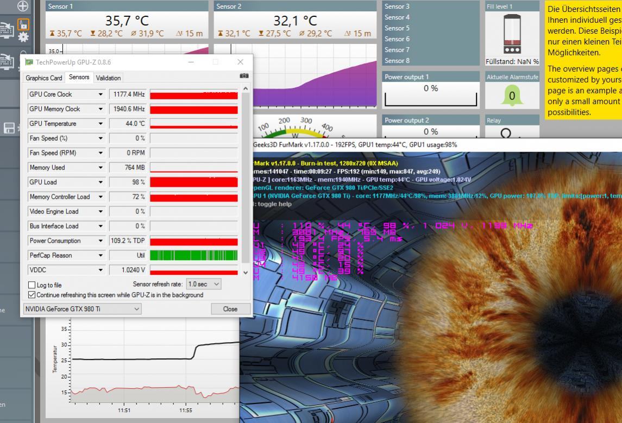The height and width of the screenshot is (423, 622).
Task: Open the GPU Memory Clock sensor dropdown
Action: tap(100, 109)
